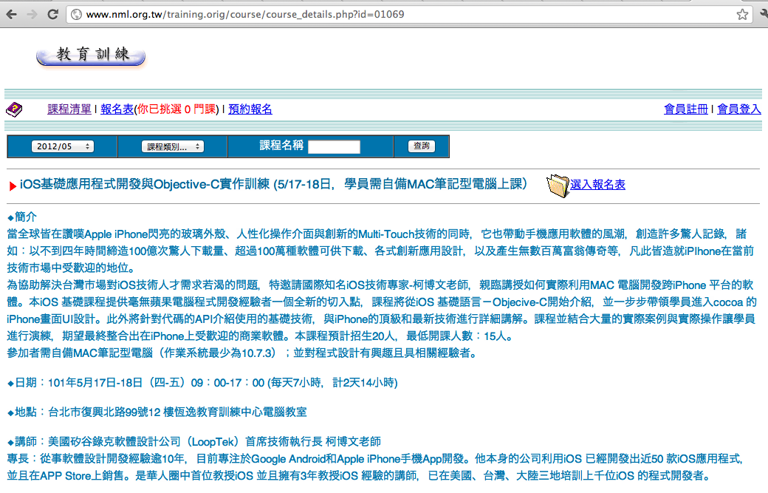Click the bookmark star icon
The image size is (768, 493).
point(742,14)
